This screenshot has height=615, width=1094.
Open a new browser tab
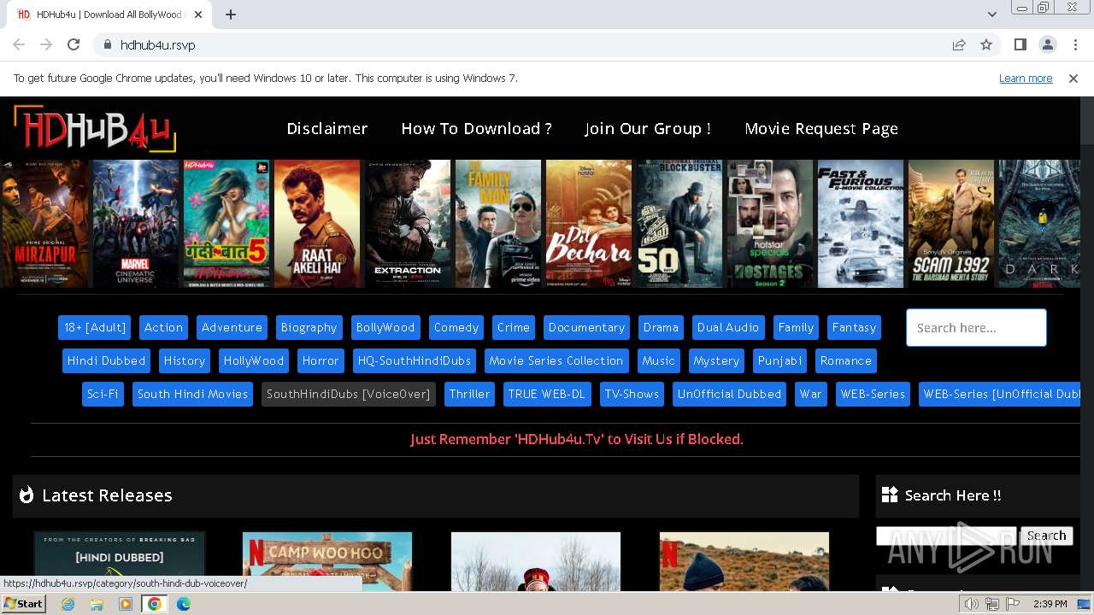(x=230, y=15)
